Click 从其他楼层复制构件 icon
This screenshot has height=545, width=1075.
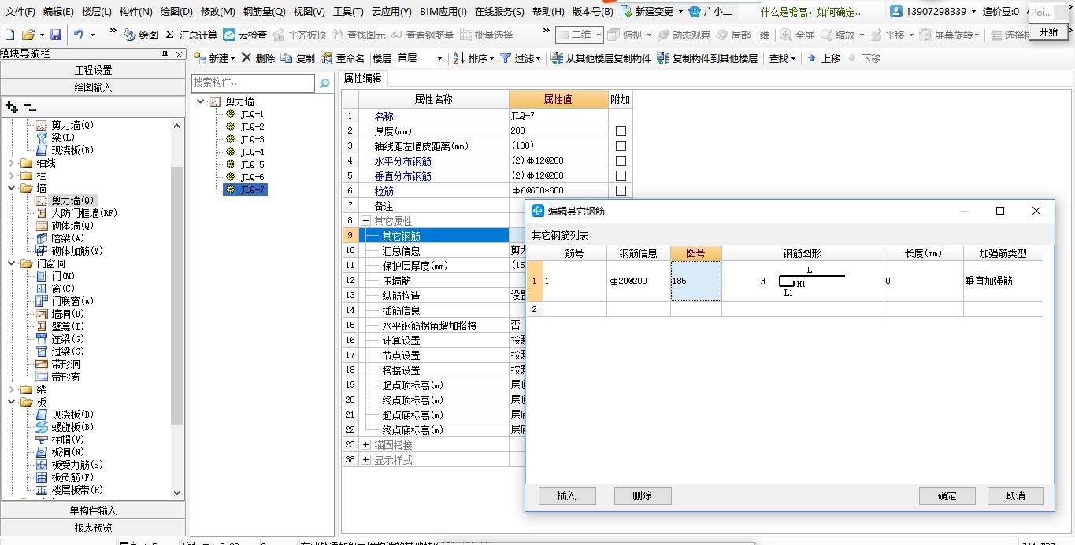(x=557, y=58)
